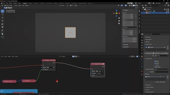The image size is (170, 95).
Task: Toggle the camera view icon
Action: (x=119, y=23)
